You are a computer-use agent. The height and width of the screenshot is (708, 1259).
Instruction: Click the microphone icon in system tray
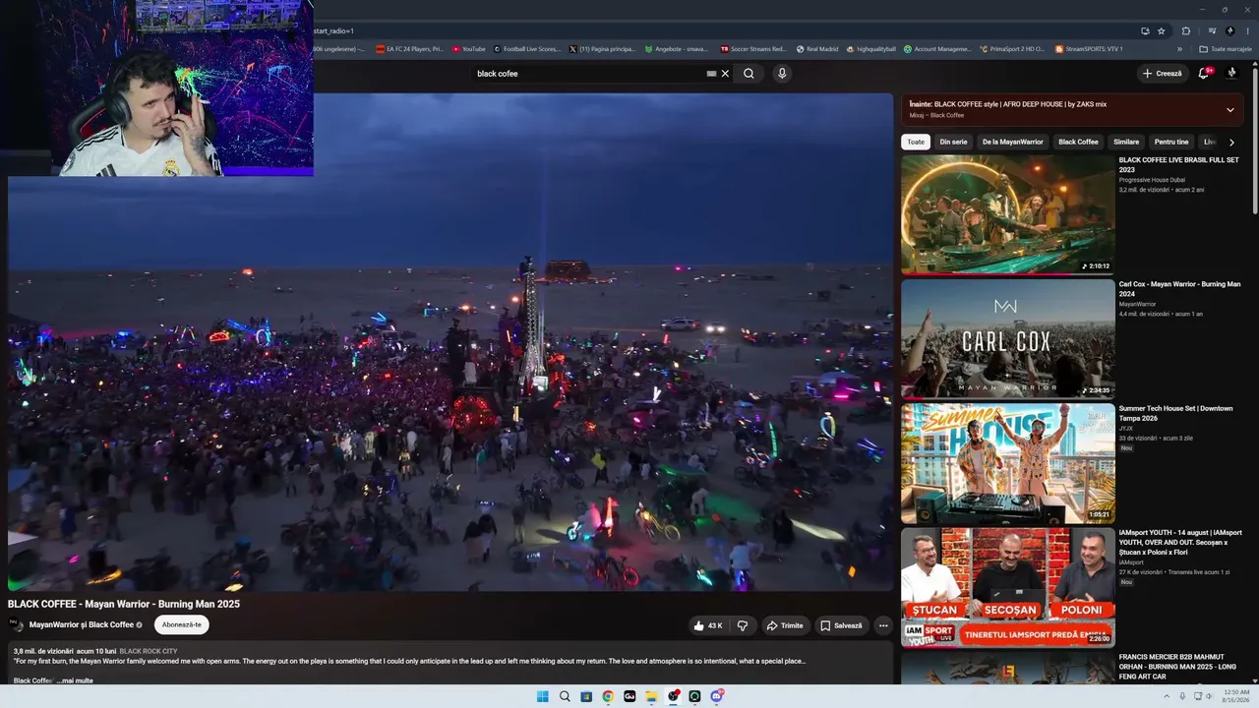[1182, 696]
